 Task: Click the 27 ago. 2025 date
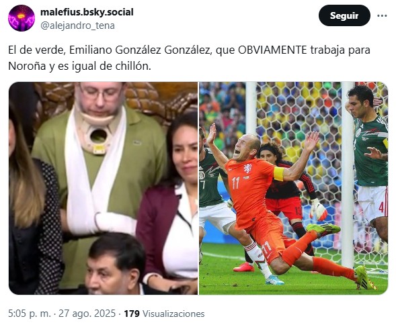[x=87, y=314]
